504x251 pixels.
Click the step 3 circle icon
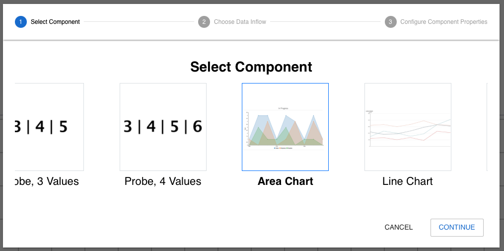click(390, 22)
